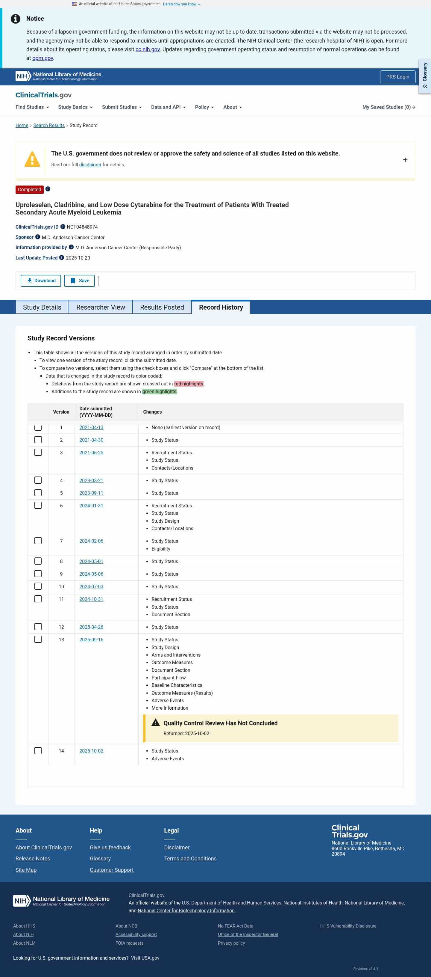The image size is (431, 977).
Task: Expand "Here's how you know" banner
Action: pyautogui.click(x=182, y=4)
